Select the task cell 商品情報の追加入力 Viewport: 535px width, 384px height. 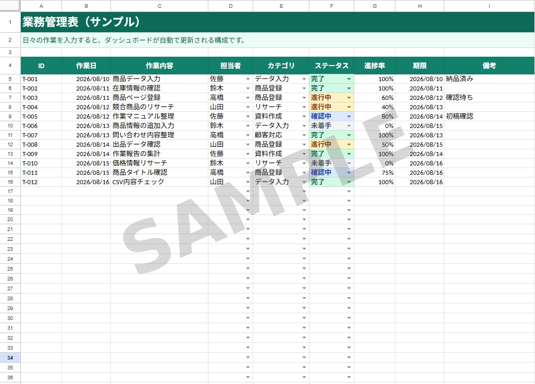159,126
